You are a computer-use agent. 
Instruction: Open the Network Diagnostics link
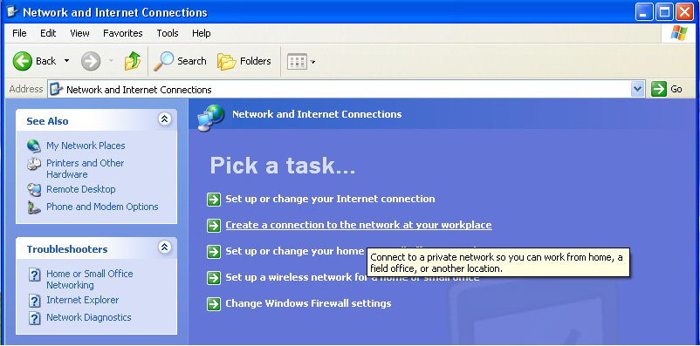[89, 317]
